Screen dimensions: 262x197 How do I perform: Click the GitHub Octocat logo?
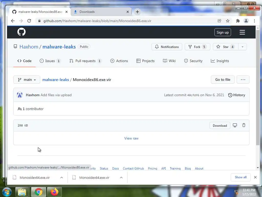pos(21,32)
